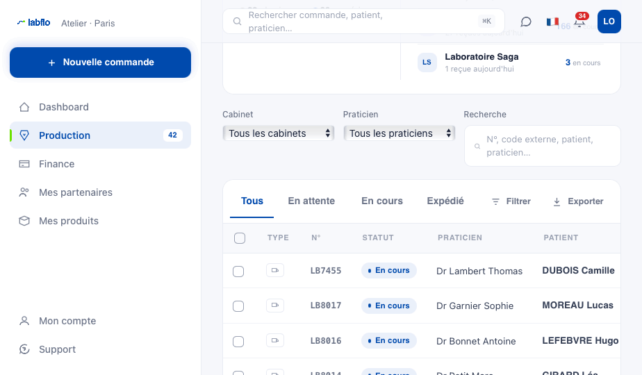Click the Recherche field magnifier icon
The height and width of the screenshot is (375, 642).
tap(477, 146)
